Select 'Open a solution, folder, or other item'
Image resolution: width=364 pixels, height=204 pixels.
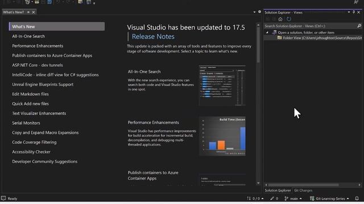coord(306,33)
